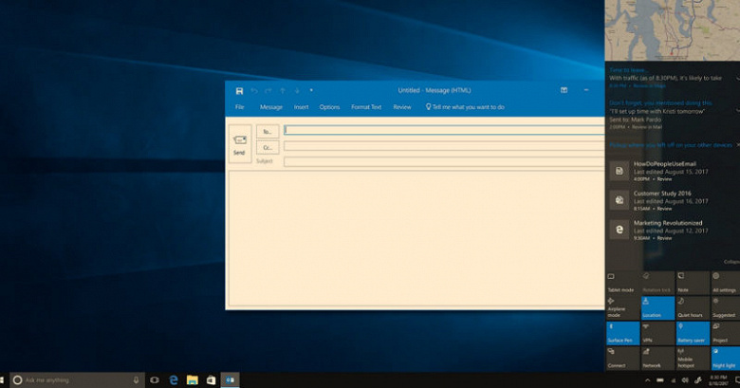Screen dimensions: 740x388
Task: Click the Undo arrow in quick access toolbar
Action: (254, 90)
